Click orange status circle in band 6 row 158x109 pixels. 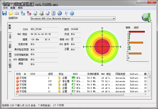tap(17, 88)
